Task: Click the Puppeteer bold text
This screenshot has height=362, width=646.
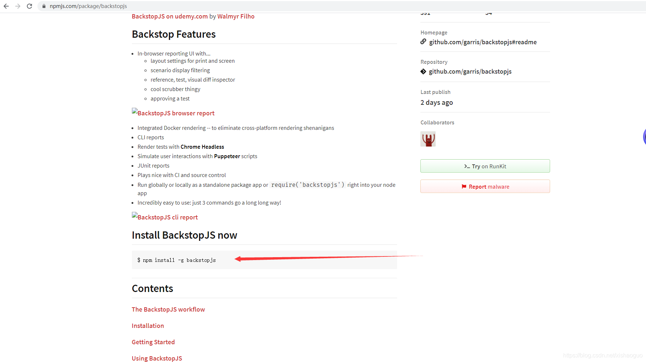Action: pos(227,156)
